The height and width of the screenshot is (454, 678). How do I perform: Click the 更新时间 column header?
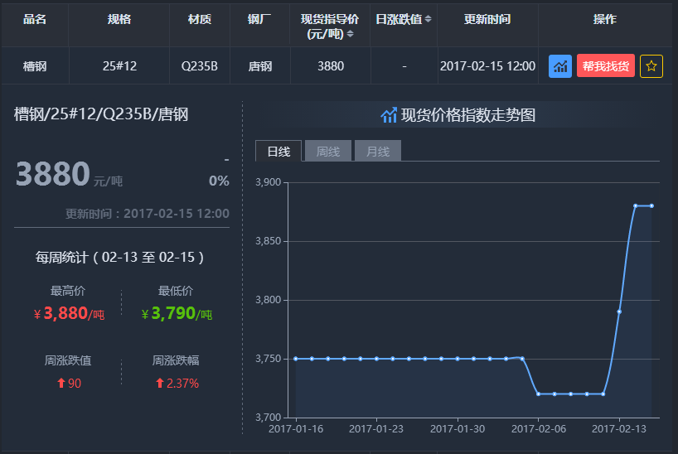pyautogui.click(x=487, y=19)
